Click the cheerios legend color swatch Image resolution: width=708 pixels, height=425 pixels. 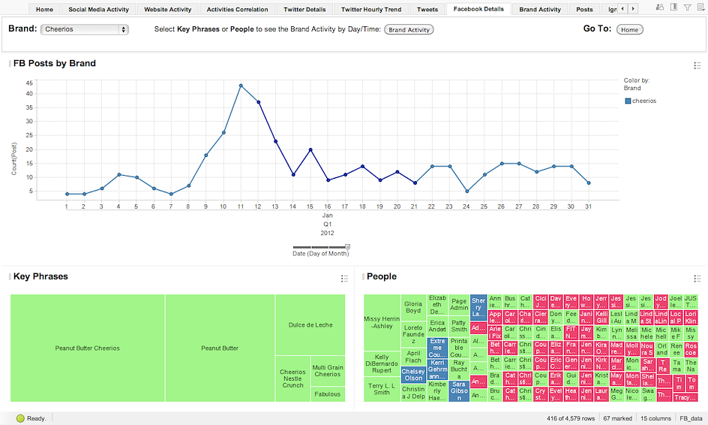coord(628,101)
